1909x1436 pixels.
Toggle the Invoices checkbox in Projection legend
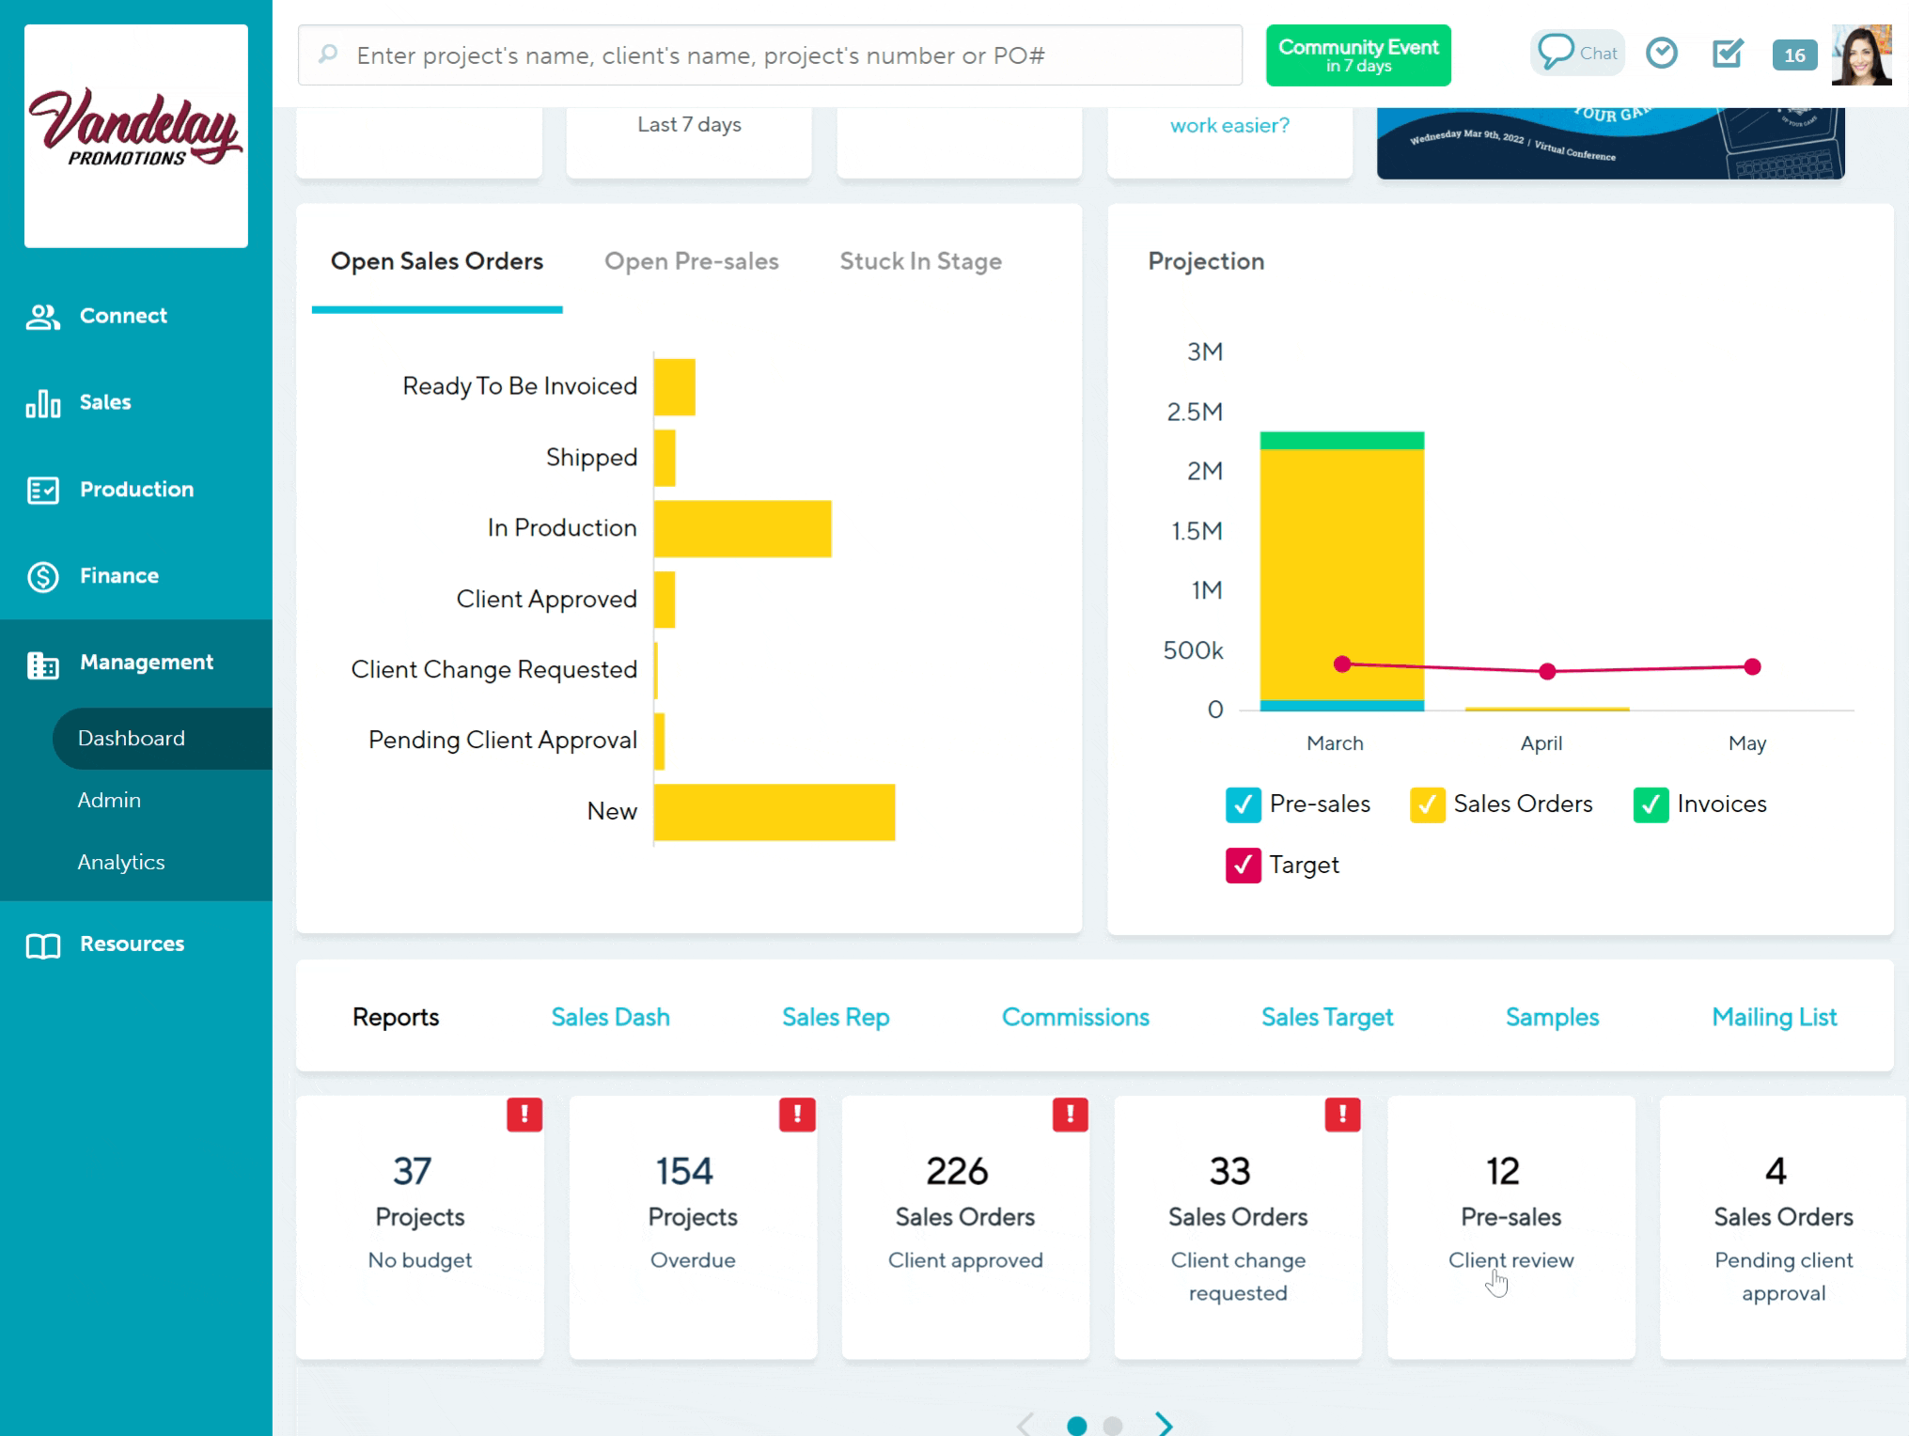(x=1650, y=804)
